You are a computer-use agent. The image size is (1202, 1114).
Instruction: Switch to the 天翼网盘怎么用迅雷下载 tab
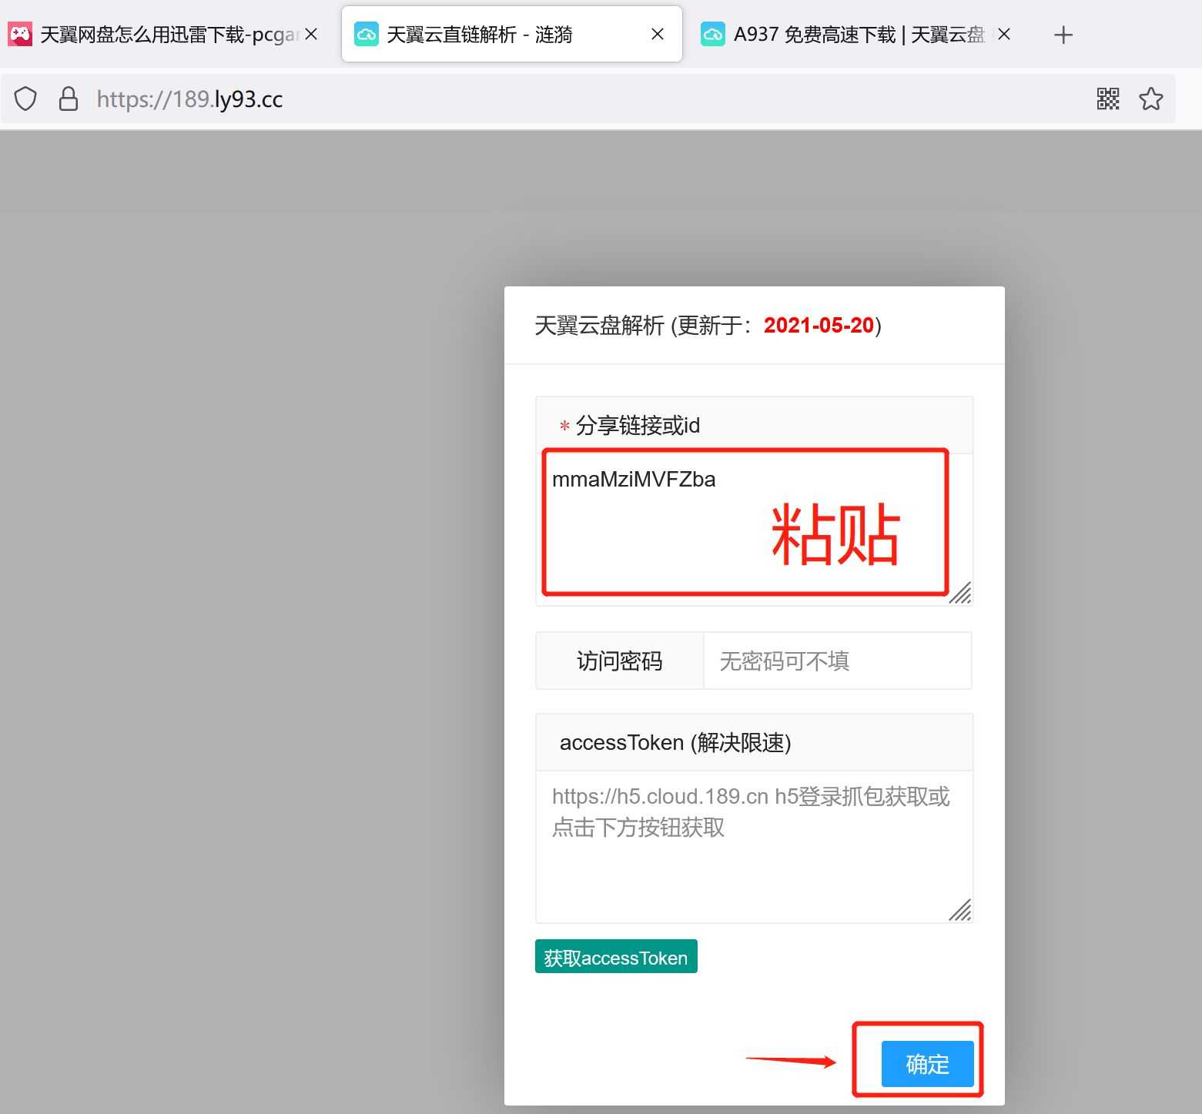click(166, 35)
